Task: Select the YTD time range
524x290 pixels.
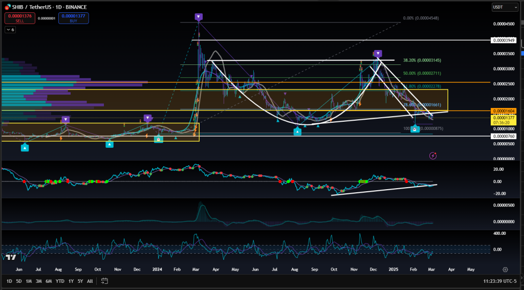Action: (60, 281)
